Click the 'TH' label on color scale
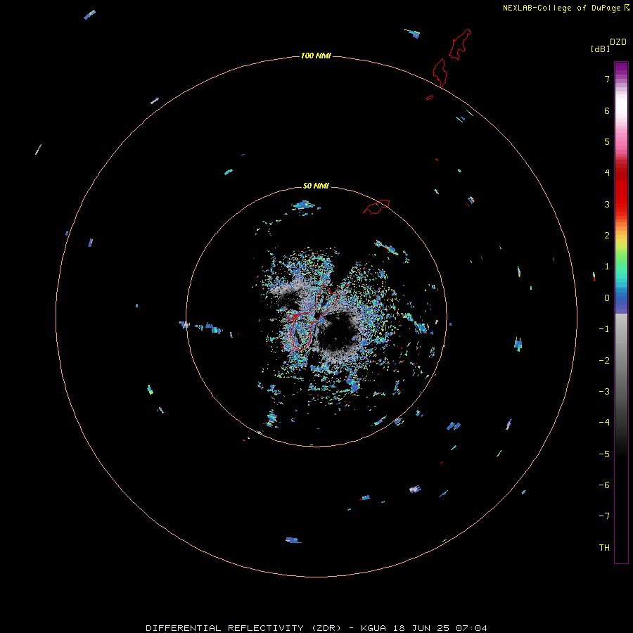The width and height of the screenshot is (633, 633). coord(604,548)
